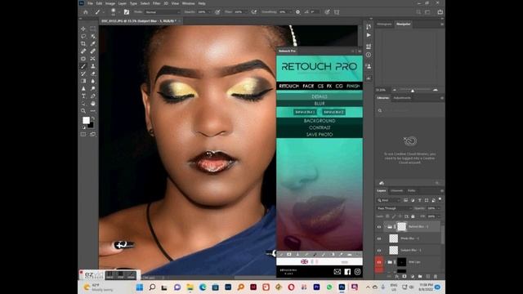The width and height of the screenshot is (523, 294).
Task: Open Windows Start button on taskbar
Action: click(x=140, y=287)
